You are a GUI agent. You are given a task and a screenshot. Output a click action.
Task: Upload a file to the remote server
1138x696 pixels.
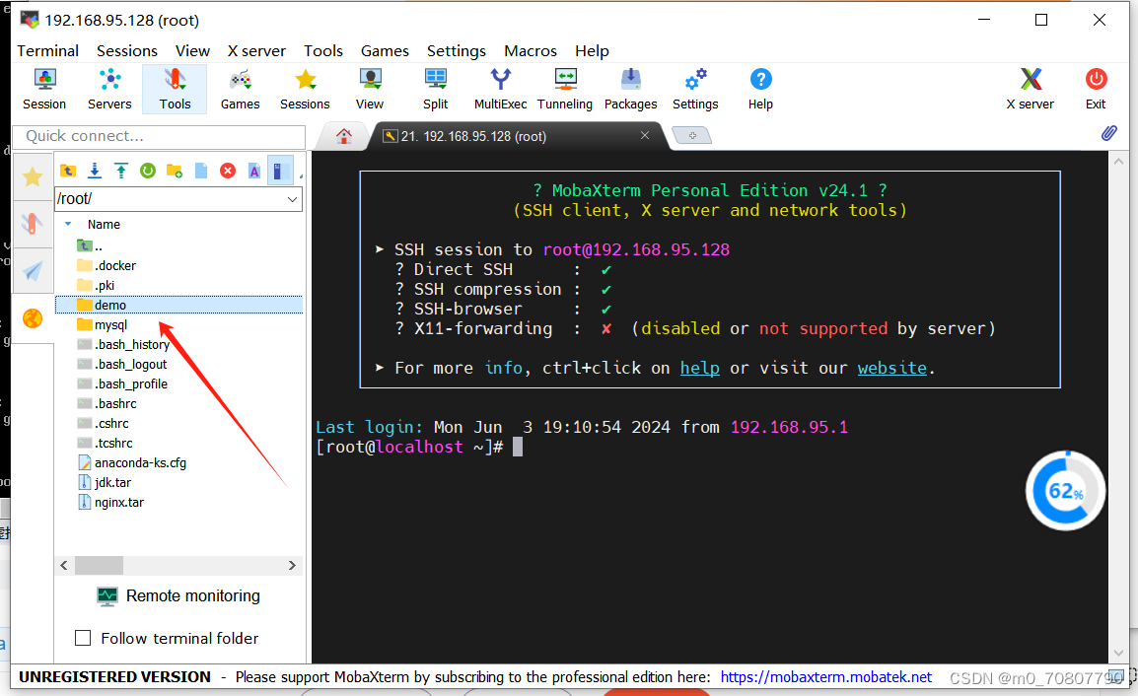pyautogui.click(x=119, y=170)
